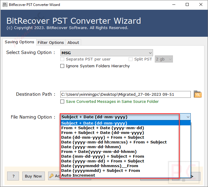Choose highlighted Subject + Date (dd-mm-yyyy) list entry
208x187 pixels.
point(126,123)
